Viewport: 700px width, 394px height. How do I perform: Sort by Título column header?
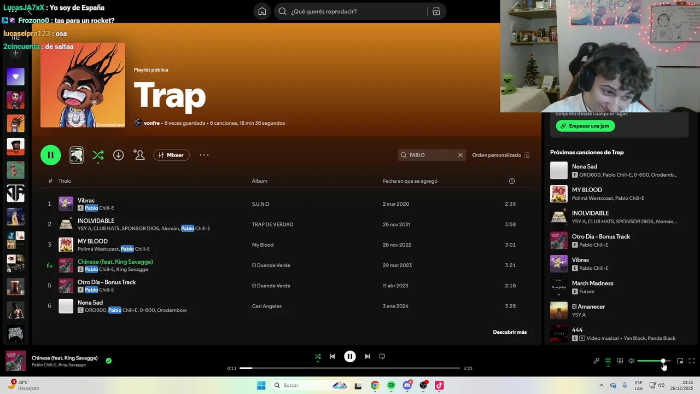[65, 181]
